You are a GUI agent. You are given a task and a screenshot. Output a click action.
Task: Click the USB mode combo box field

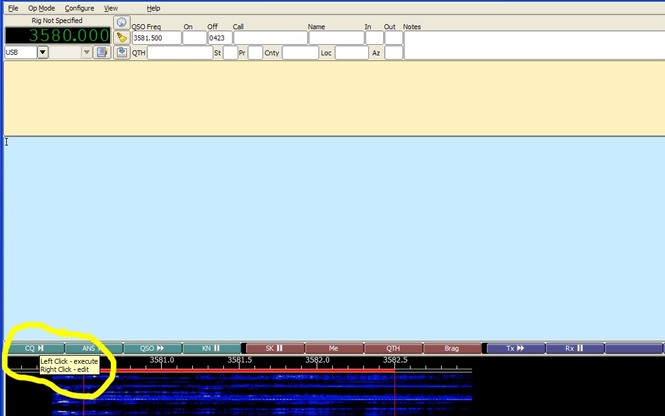tap(21, 53)
